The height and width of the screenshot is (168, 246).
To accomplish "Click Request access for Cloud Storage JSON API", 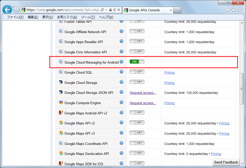I will click(143, 93).
